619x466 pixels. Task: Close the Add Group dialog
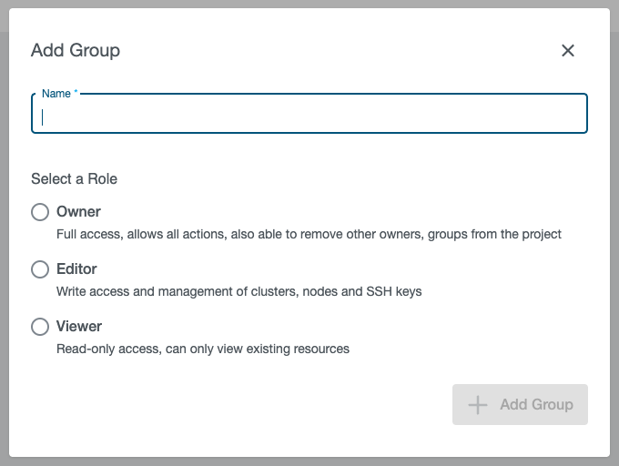568,51
